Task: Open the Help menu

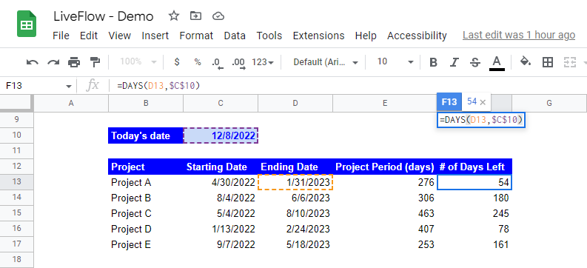Action: [366, 36]
